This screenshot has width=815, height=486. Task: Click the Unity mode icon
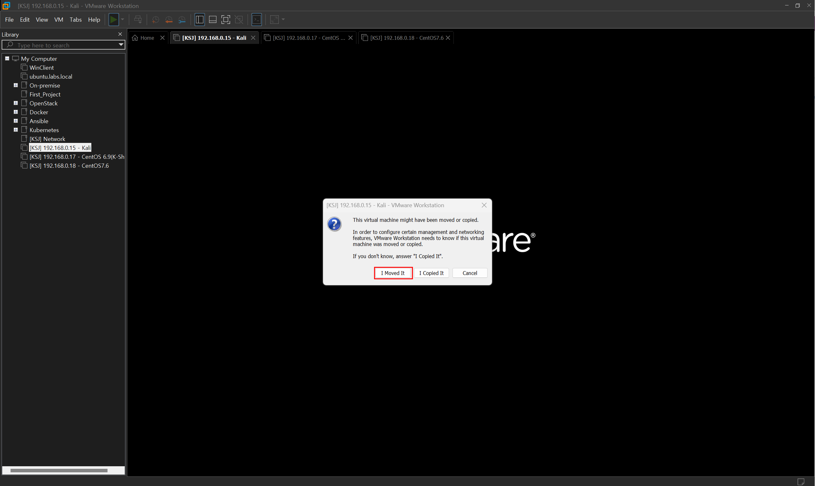[x=239, y=20]
